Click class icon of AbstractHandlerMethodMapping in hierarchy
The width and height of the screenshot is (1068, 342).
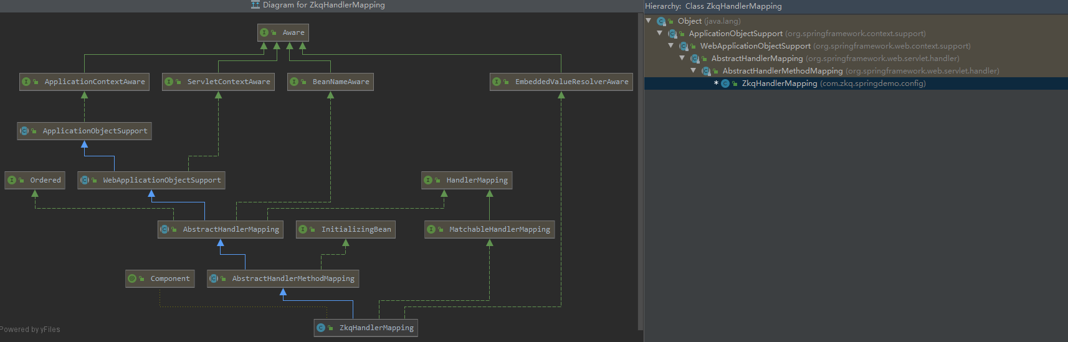pyautogui.click(x=707, y=71)
